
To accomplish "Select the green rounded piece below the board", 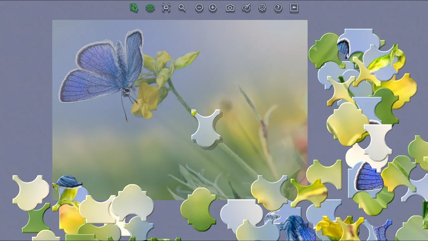I will coord(198,209).
